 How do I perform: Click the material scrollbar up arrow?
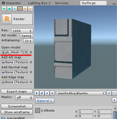115,109
